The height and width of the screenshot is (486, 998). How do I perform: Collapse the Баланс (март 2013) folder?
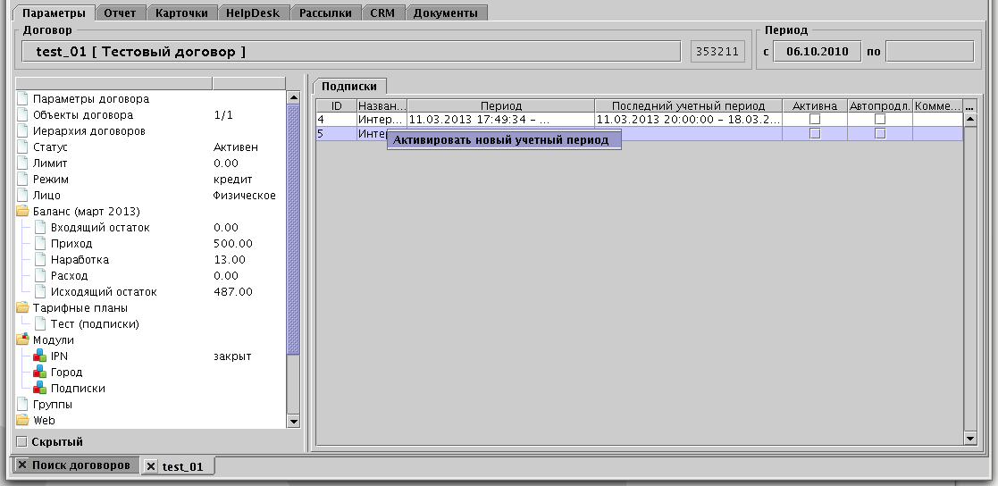(23, 212)
